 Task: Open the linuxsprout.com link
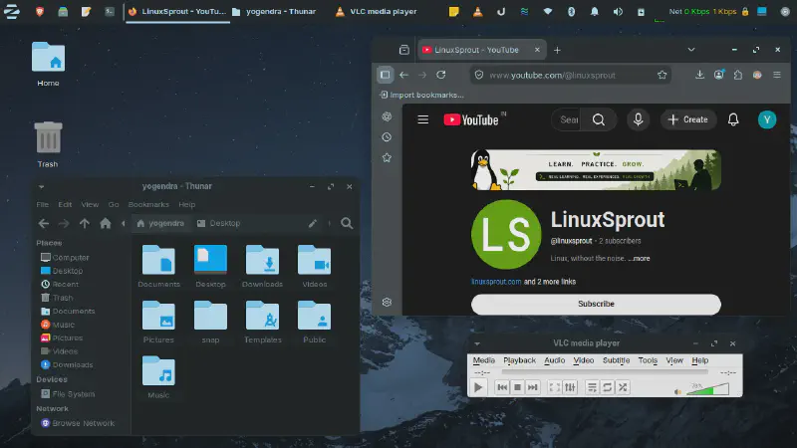[496, 282]
